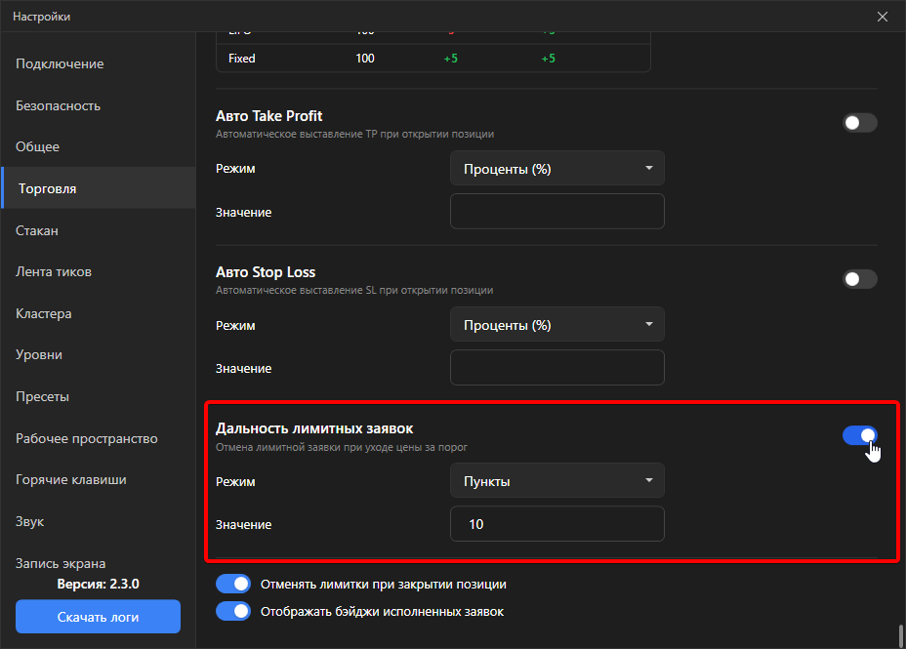The width and height of the screenshot is (906, 649).
Task: Click the Скачать логи button
Action: click(99, 617)
